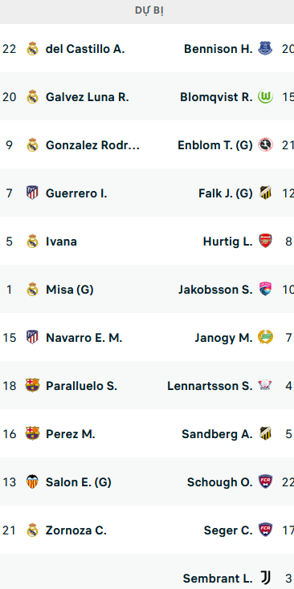Click Real Madrid crest beside del Castillo A.

32,49
